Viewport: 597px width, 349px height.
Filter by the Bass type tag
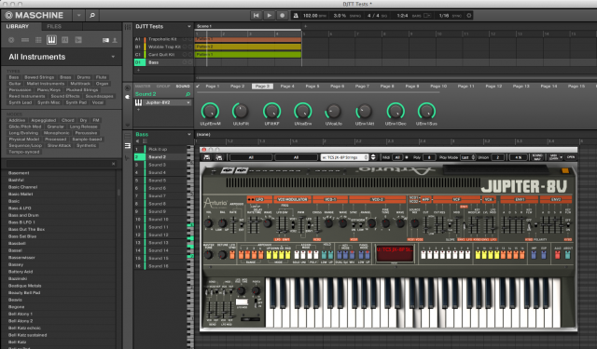(14, 77)
